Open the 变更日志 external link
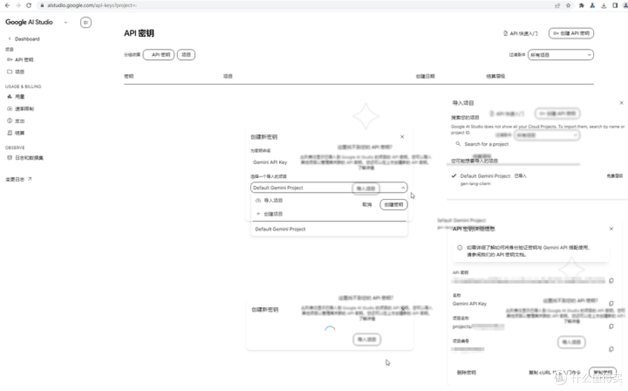Screen dimensions: 628x391 pyautogui.click(x=19, y=179)
